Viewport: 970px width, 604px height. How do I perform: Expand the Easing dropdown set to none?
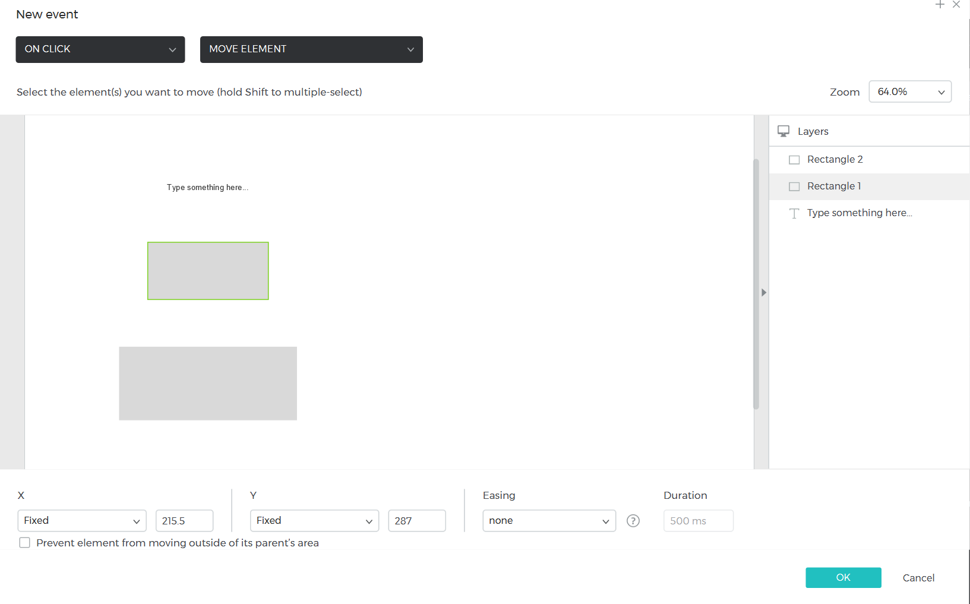549,521
